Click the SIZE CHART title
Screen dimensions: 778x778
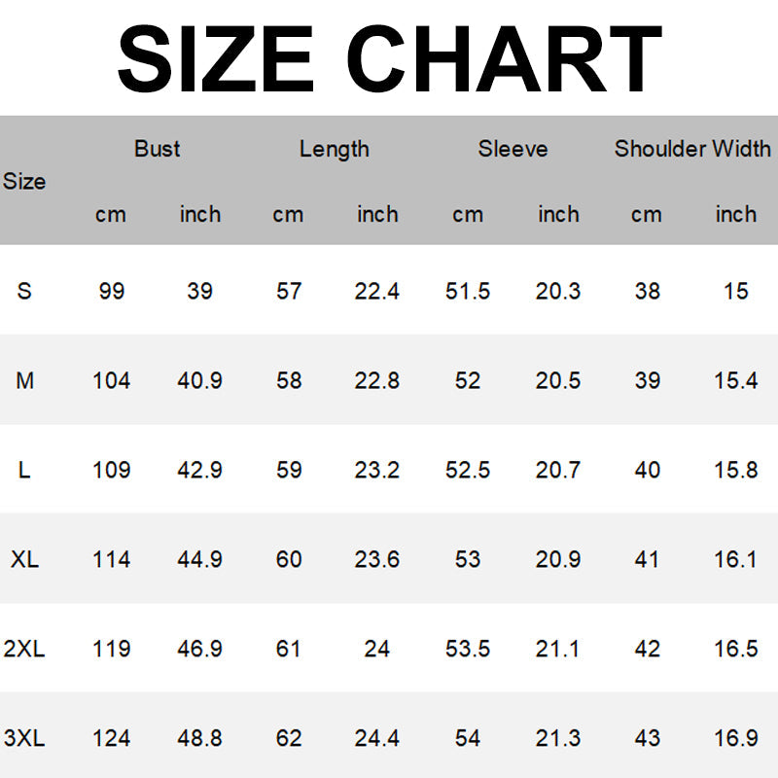point(389,58)
